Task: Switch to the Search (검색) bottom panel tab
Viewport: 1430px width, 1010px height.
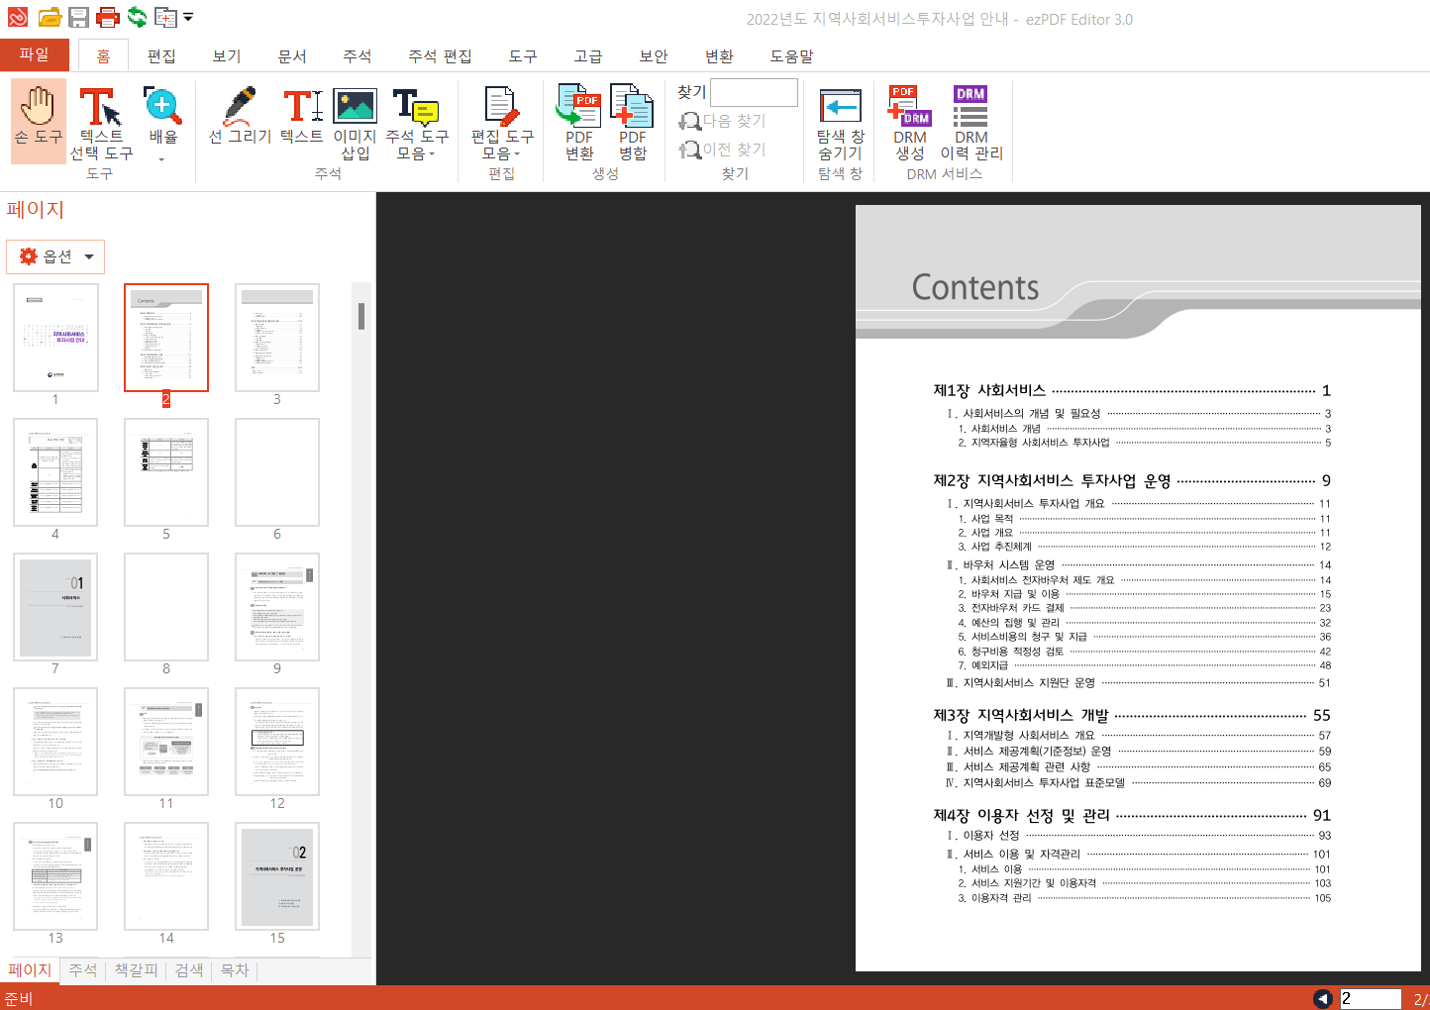Action: (x=189, y=970)
